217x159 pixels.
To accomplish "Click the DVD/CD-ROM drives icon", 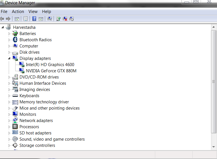I will (15, 77).
